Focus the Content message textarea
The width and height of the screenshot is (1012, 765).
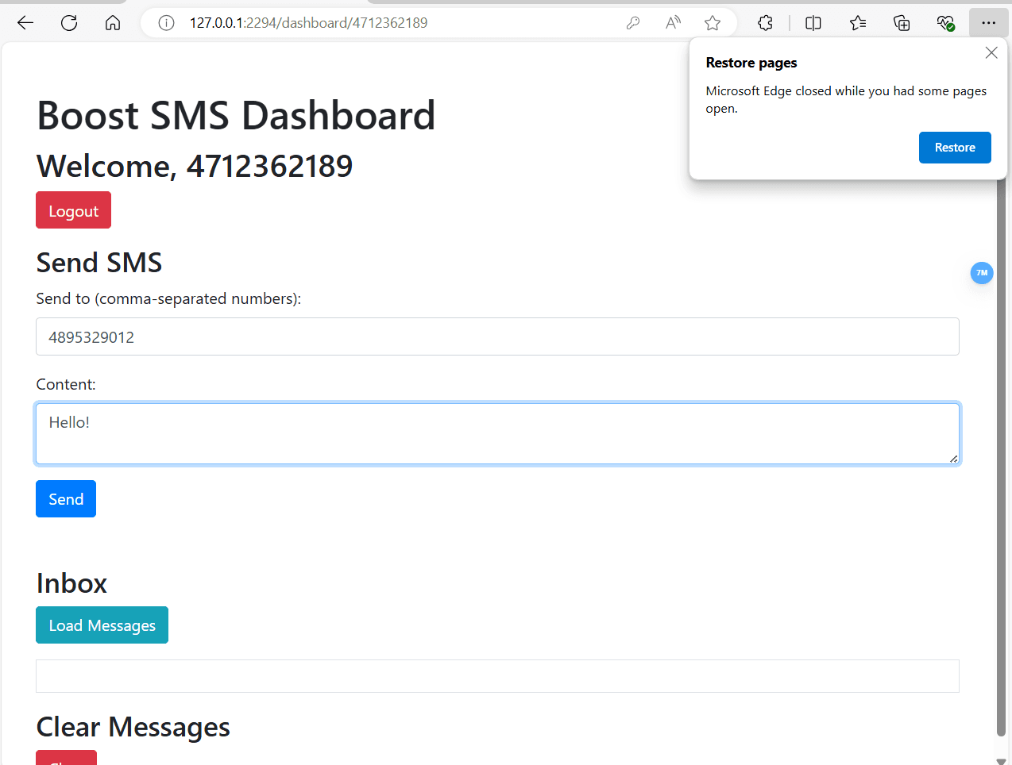click(497, 433)
